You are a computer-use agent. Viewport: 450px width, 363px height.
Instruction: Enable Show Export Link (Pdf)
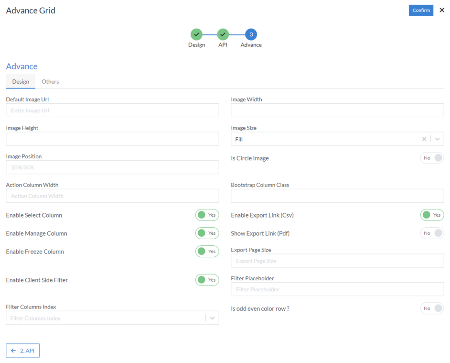coord(432,233)
